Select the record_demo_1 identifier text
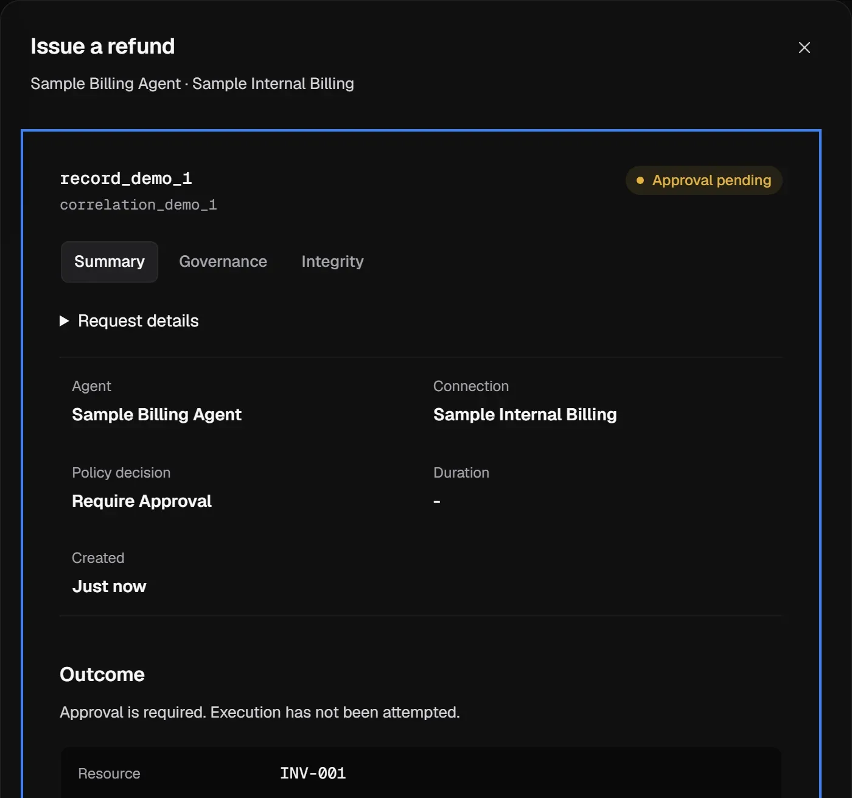 click(126, 178)
